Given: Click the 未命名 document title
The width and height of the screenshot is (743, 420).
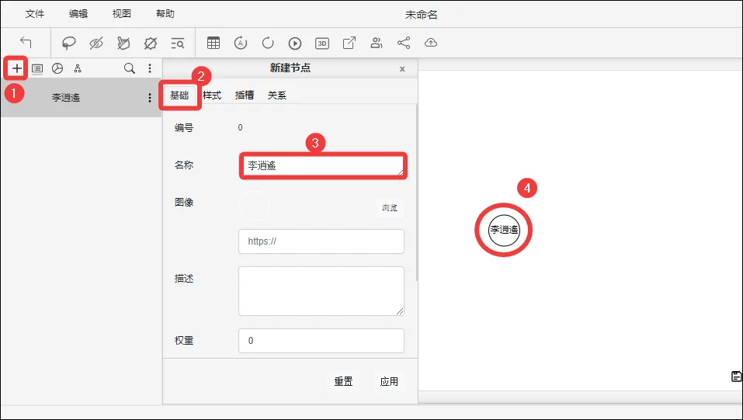Looking at the screenshot, I should point(421,15).
